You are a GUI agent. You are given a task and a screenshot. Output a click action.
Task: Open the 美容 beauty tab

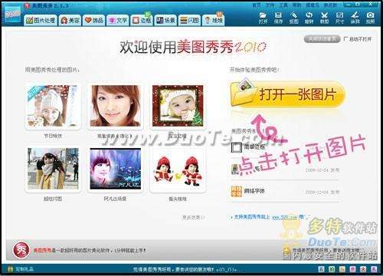(x=70, y=20)
